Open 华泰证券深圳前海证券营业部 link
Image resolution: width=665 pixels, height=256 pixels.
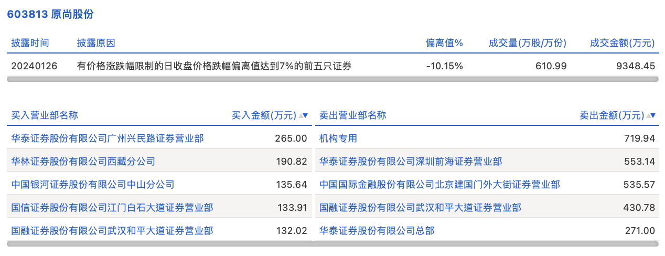(410, 162)
